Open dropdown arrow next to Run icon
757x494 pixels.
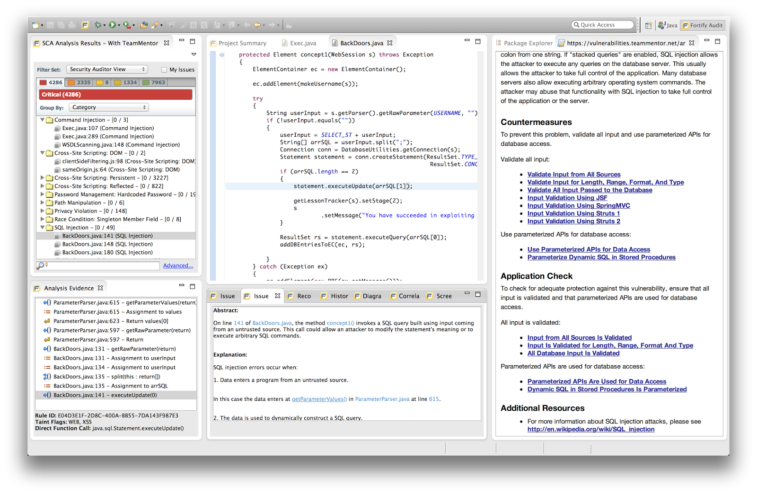tap(119, 26)
